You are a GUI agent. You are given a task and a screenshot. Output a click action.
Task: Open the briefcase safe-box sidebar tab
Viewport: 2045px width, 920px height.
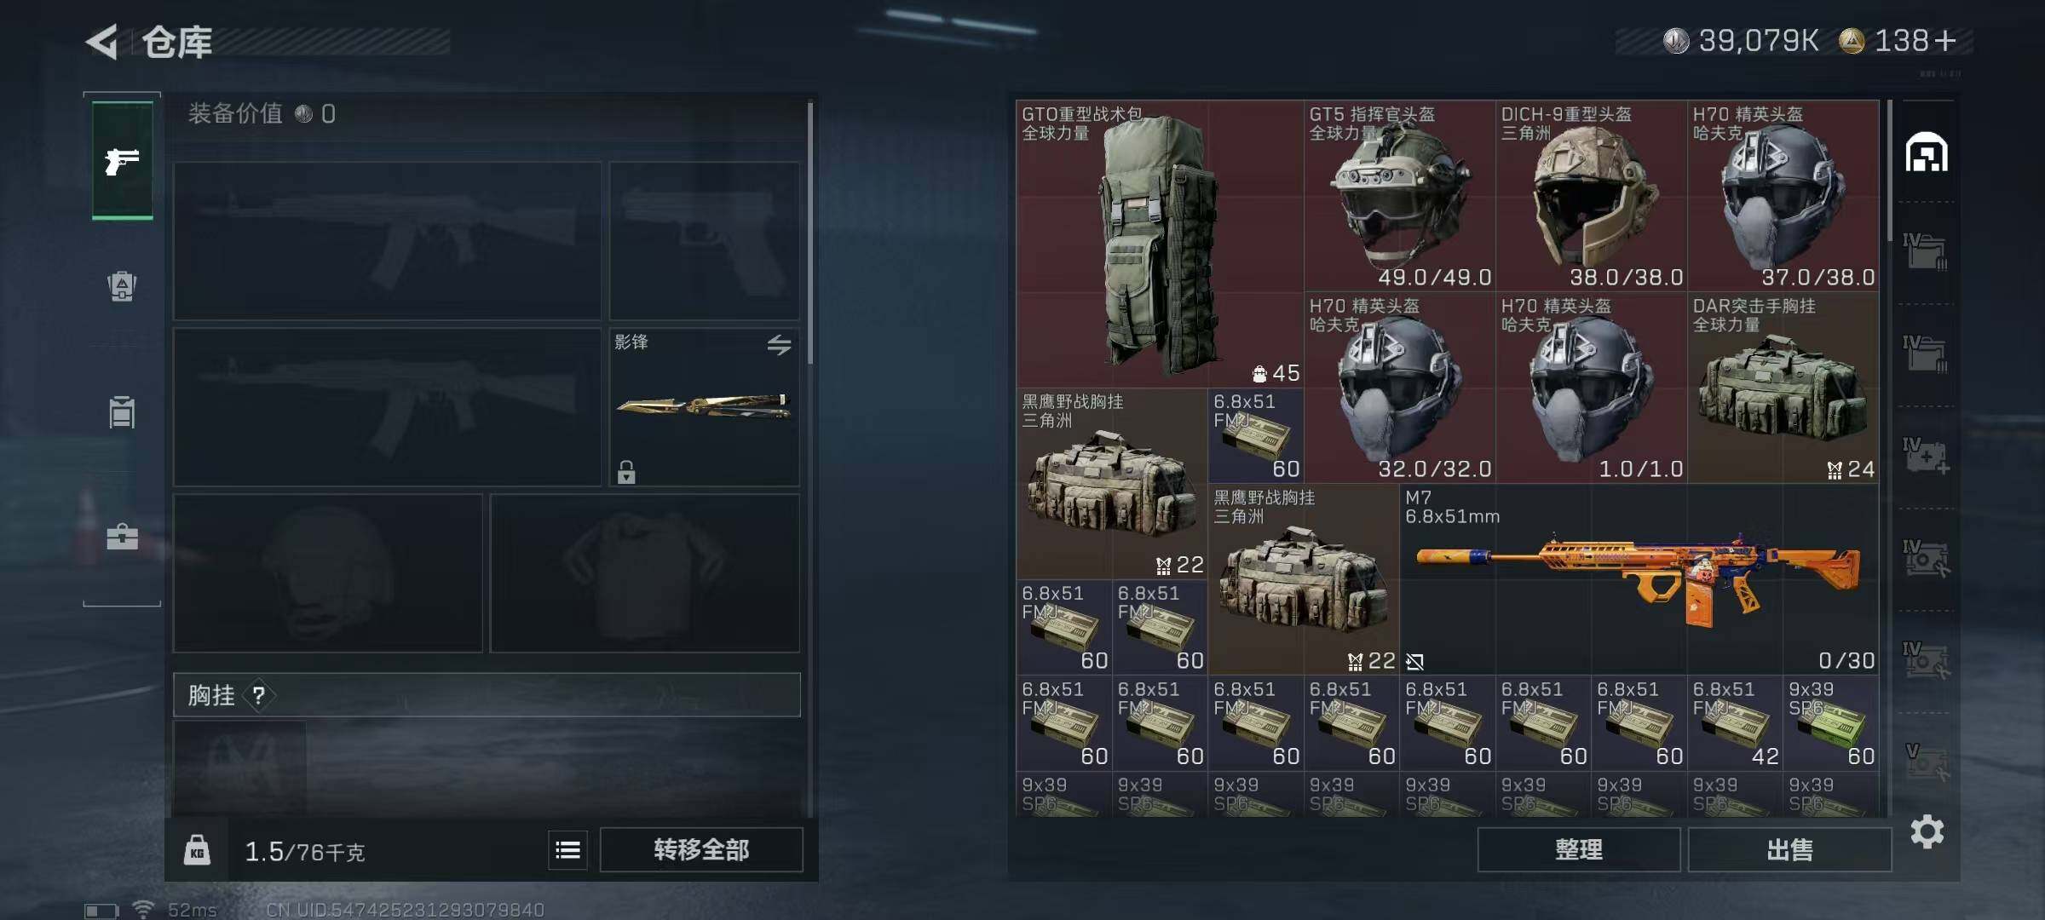click(x=122, y=537)
